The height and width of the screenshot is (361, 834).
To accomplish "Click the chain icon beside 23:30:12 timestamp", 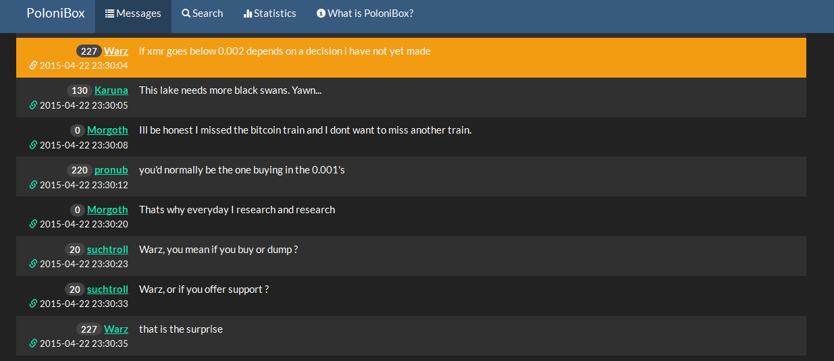I will (33, 185).
